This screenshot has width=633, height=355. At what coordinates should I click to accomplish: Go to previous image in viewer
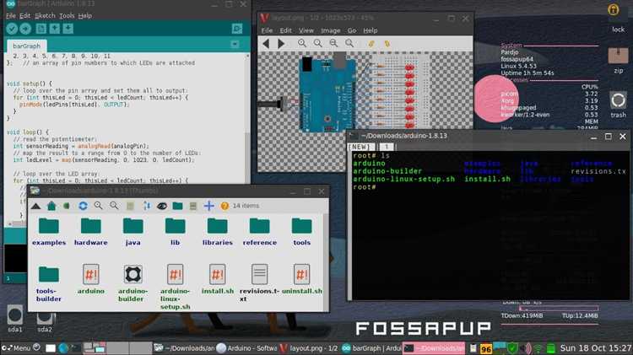(x=266, y=44)
